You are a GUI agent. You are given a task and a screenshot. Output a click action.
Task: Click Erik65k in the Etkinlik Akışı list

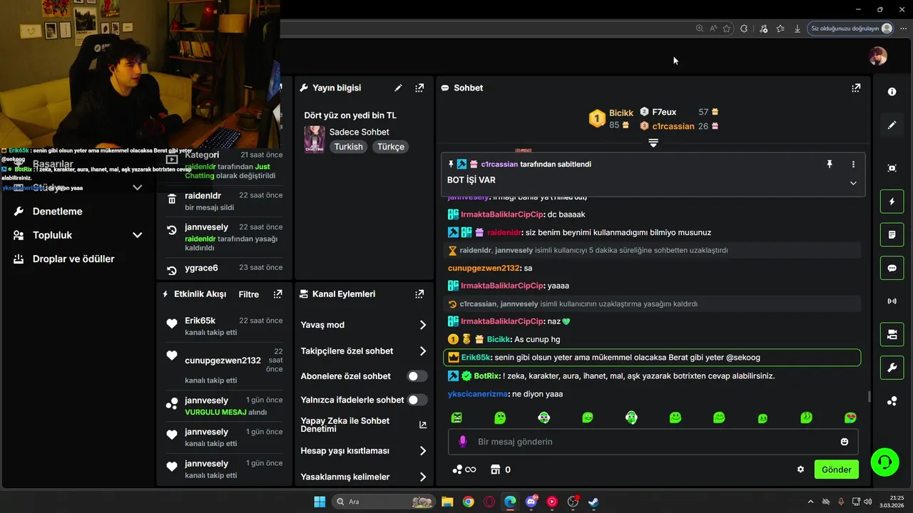(x=200, y=321)
